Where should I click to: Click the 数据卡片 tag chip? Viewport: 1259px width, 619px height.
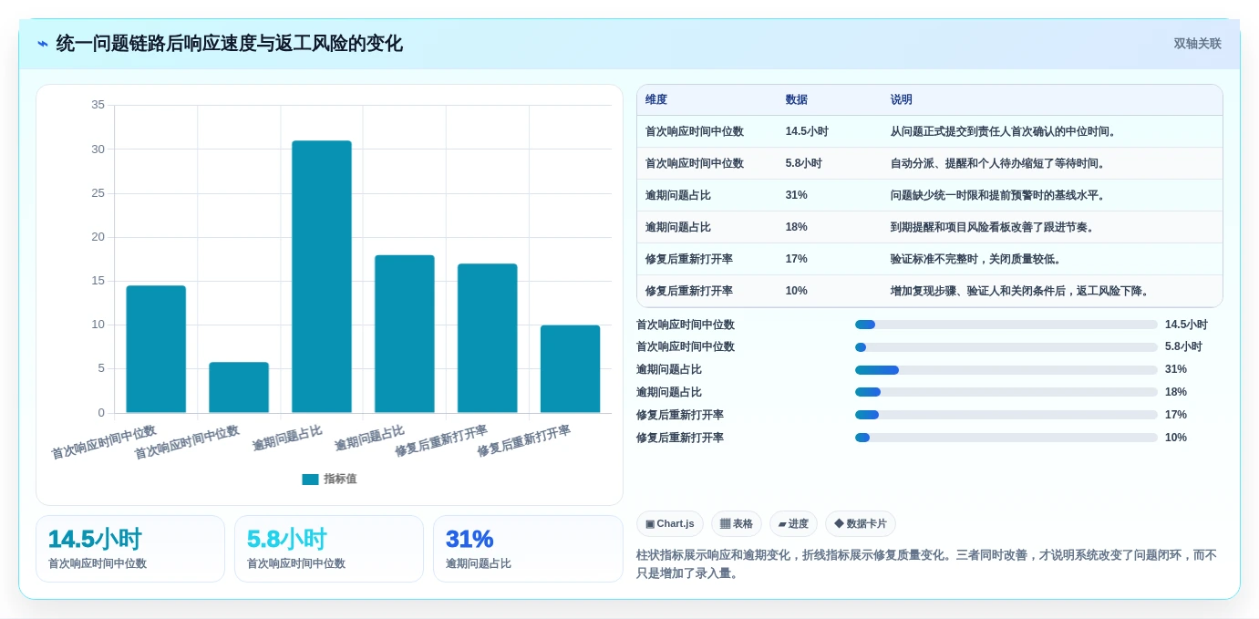tap(861, 524)
